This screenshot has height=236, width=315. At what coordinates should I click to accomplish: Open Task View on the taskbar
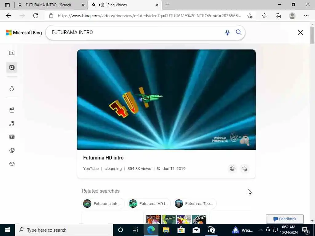(x=135, y=230)
